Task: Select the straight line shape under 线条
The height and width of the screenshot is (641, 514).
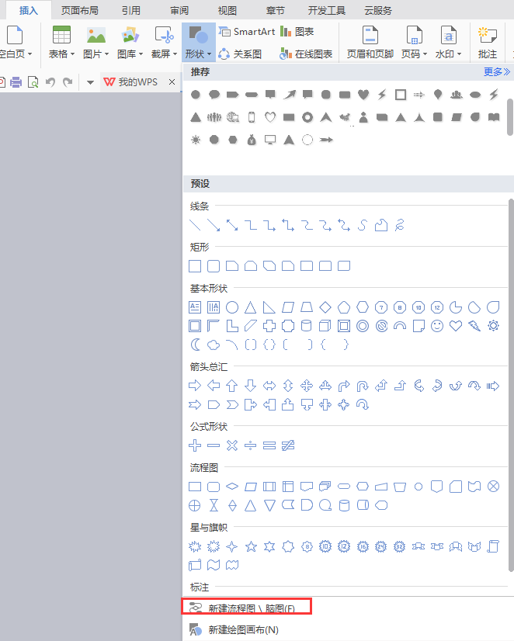Action: pos(195,225)
